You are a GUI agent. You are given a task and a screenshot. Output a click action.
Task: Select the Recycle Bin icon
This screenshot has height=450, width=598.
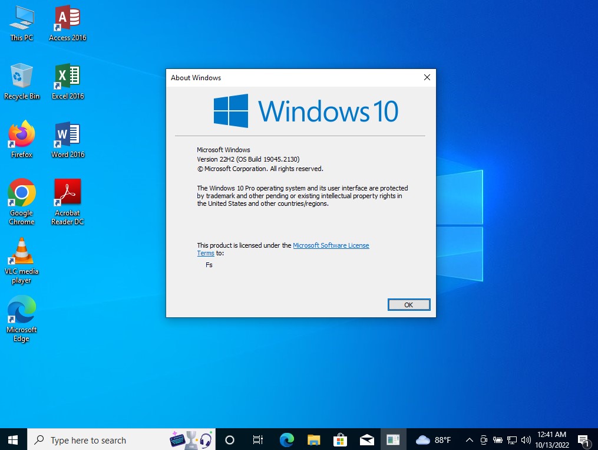tap(22, 77)
